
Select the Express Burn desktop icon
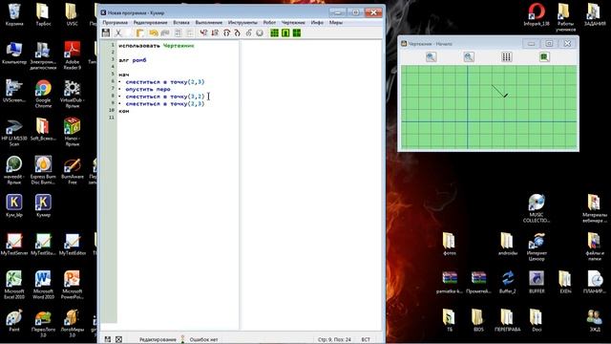coord(43,170)
